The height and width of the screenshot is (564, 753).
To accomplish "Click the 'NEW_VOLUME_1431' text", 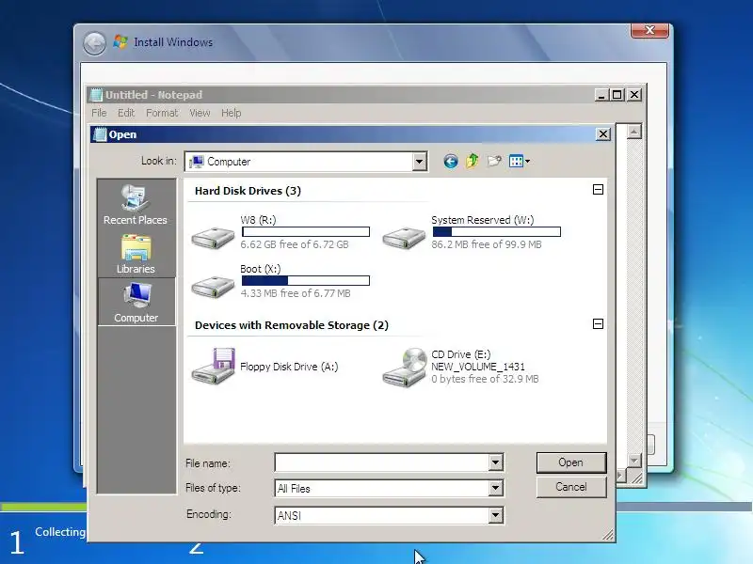I will [478, 367].
